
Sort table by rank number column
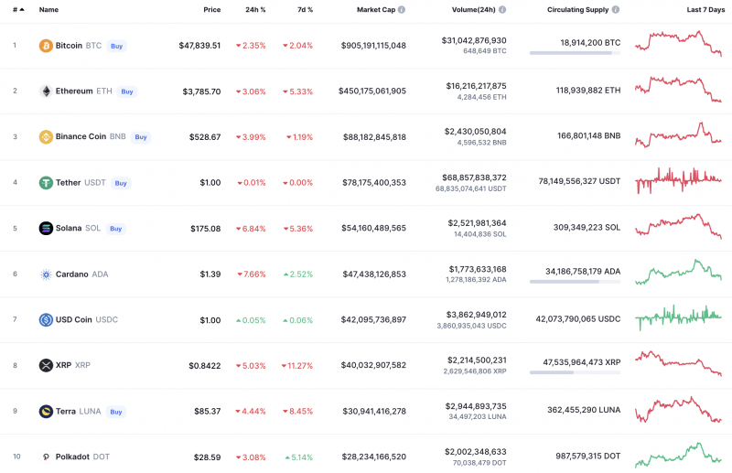pos(17,10)
